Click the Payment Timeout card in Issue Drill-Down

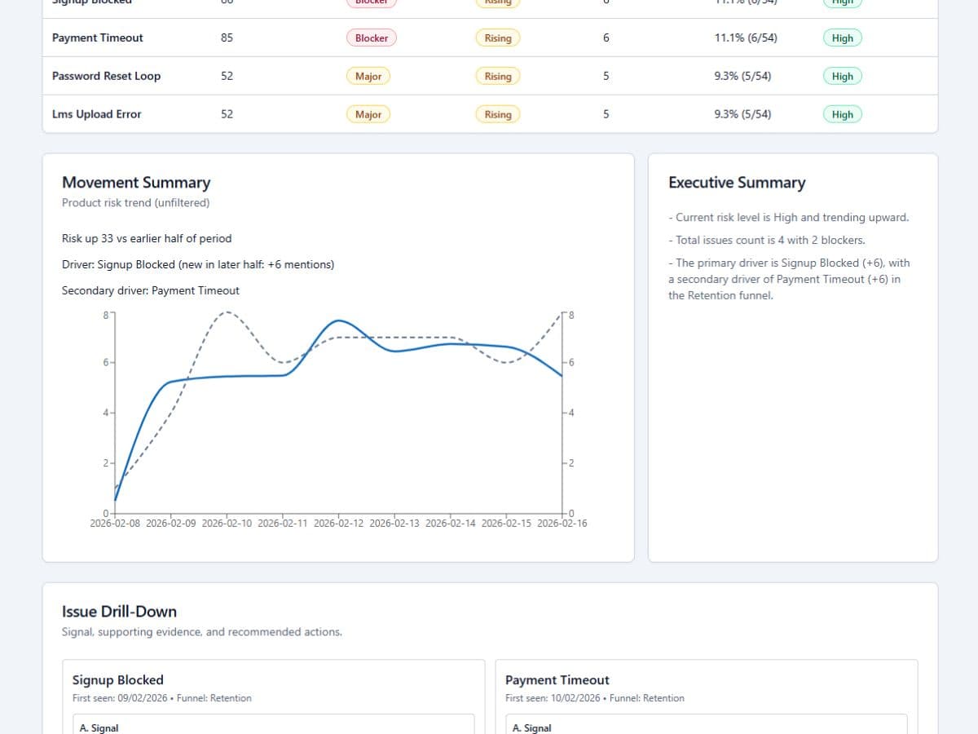[x=557, y=679]
